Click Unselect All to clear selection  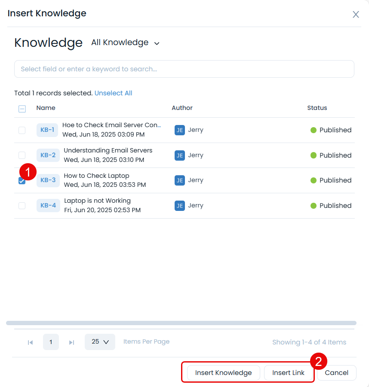point(113,93)
